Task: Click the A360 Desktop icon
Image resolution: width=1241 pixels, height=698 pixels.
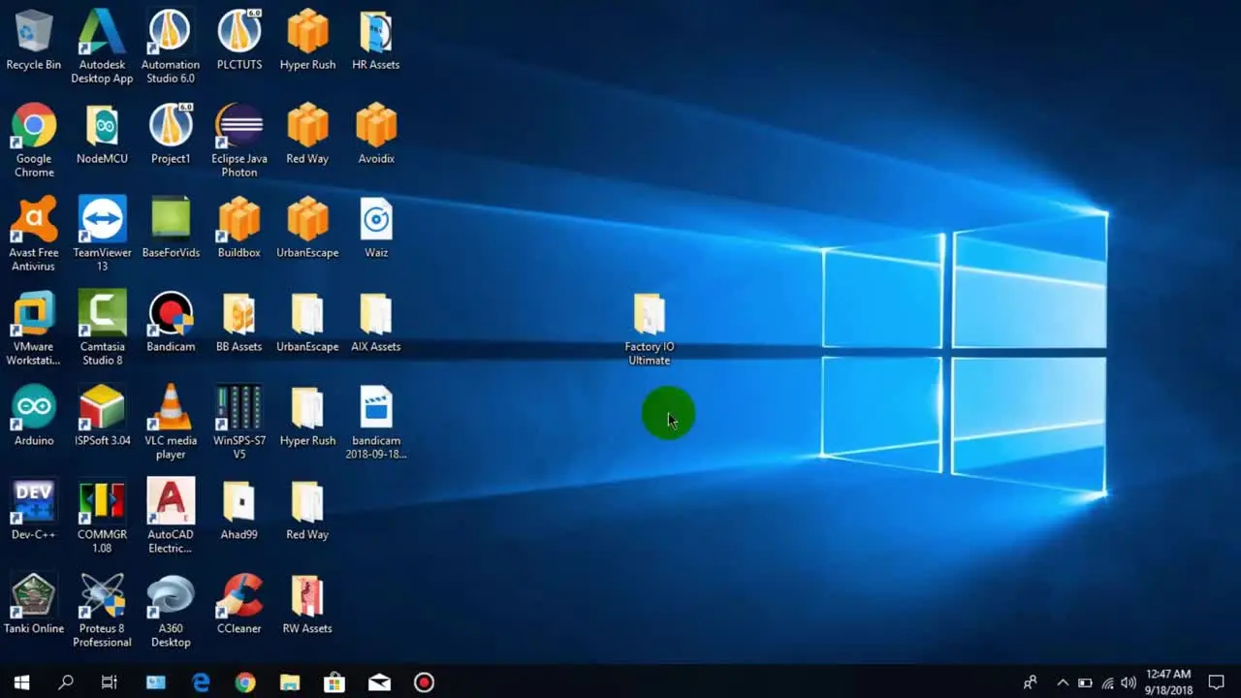Action: [171, 611]
